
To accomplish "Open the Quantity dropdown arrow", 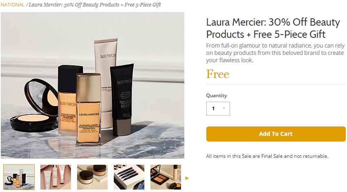I will (224, 108).
